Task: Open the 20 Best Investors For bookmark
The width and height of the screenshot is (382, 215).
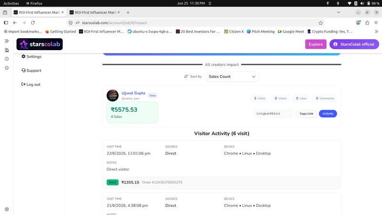Action: [198, 32]
